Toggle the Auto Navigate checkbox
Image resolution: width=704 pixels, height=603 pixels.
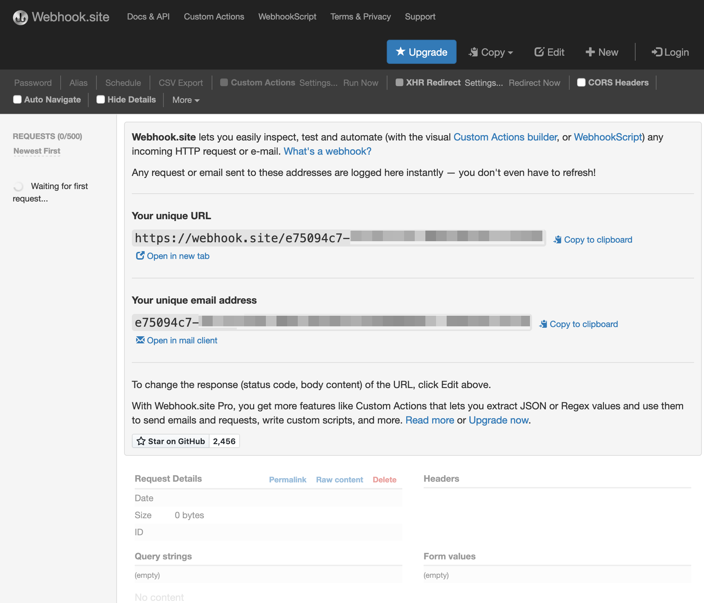click(x=17, y=100)
